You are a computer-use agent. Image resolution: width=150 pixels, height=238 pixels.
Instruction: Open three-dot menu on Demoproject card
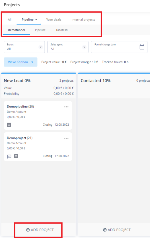[66, 138]
